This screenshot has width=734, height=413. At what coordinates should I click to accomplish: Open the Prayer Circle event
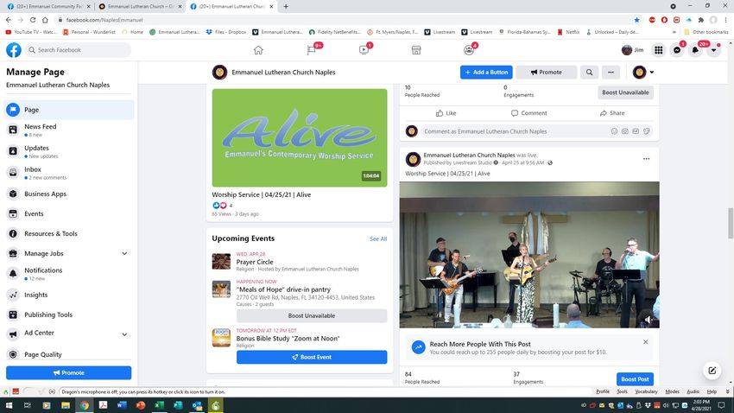point(255,262)
